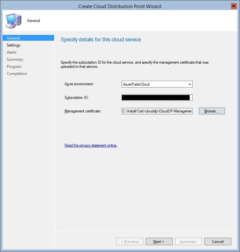The width and height of the screenshot is (240, 252).
Task: Click the Subscription ID label
Action: point(76,98)
